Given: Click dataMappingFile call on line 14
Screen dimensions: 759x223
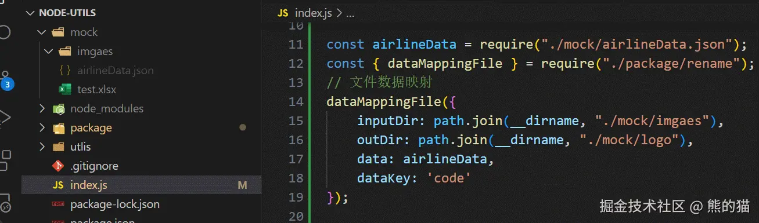Looking at the screenshot, I should pos(384,102).
